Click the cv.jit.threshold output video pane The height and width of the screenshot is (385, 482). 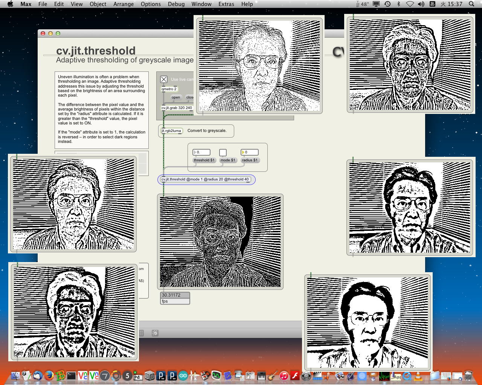pos(220,241)
